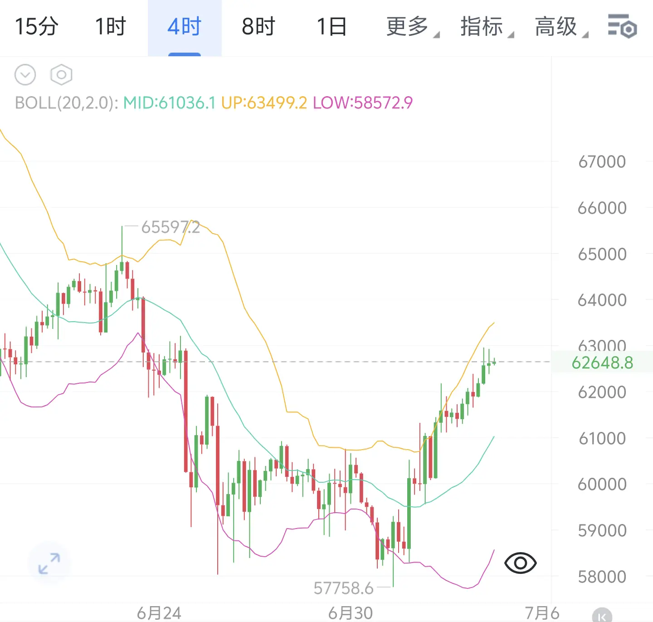Viewport: 653px width, 622px height.
Task: Click the 6月24 date on time axis
Action: click(x=159, y=613)
